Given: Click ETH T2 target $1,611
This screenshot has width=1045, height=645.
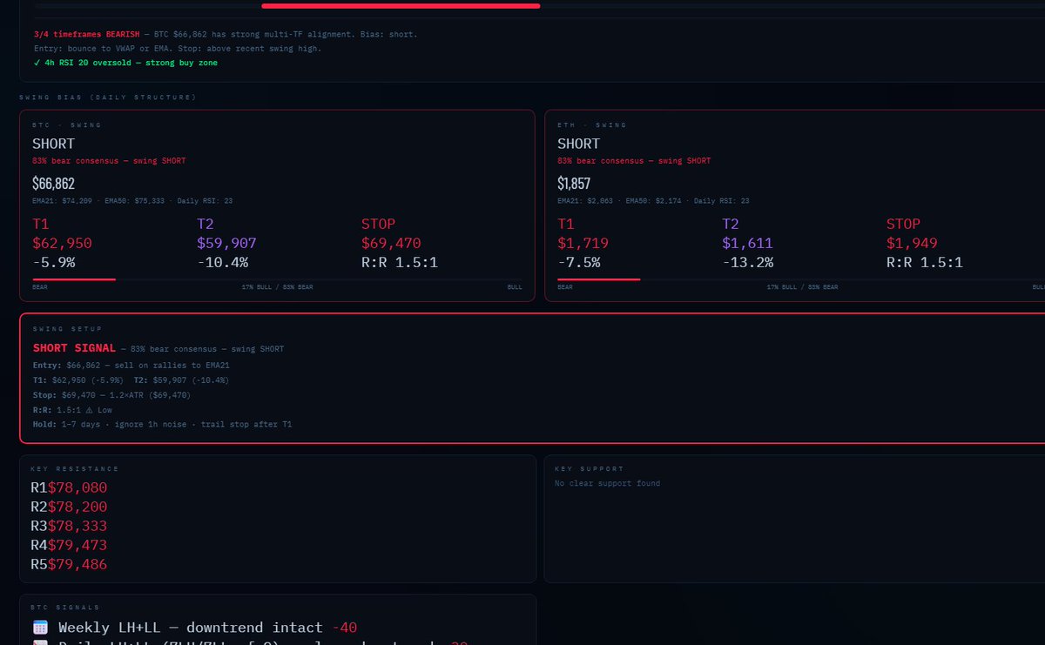Looking at the screenshot, I should click(747, 244).
